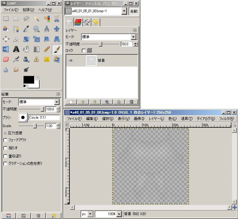Enable the ロック transparency checkbox
This screenshot has height=219, width=238.
(84, 50)
